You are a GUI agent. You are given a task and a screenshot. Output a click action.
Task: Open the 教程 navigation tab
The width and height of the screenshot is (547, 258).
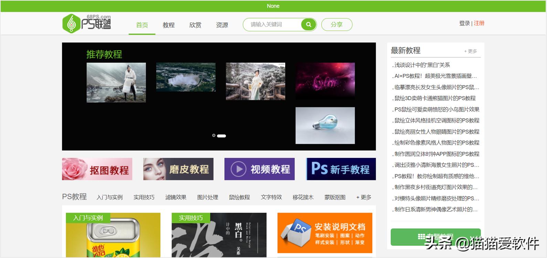(169, 25)
